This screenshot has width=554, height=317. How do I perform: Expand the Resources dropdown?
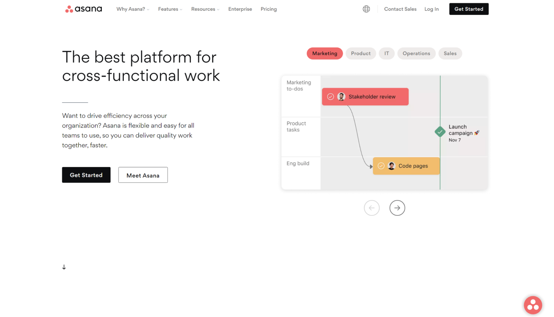pyautogui.click(x=205, y=9)
